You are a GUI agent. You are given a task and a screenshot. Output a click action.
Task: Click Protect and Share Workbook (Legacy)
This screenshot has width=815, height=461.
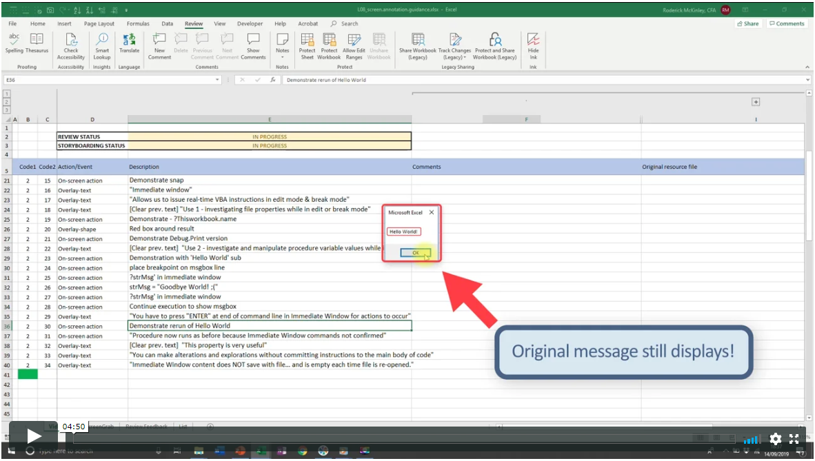pyautogui.click(x=495, y=46)
